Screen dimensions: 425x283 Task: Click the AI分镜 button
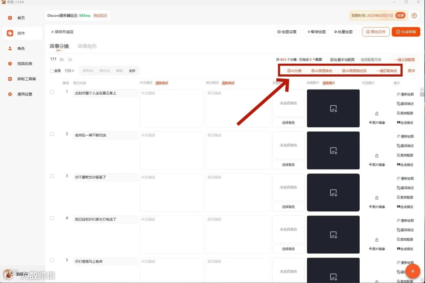pos(294,71)
